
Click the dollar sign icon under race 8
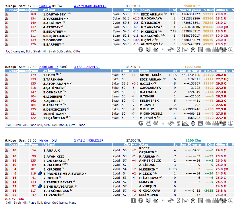coord(163,123)
